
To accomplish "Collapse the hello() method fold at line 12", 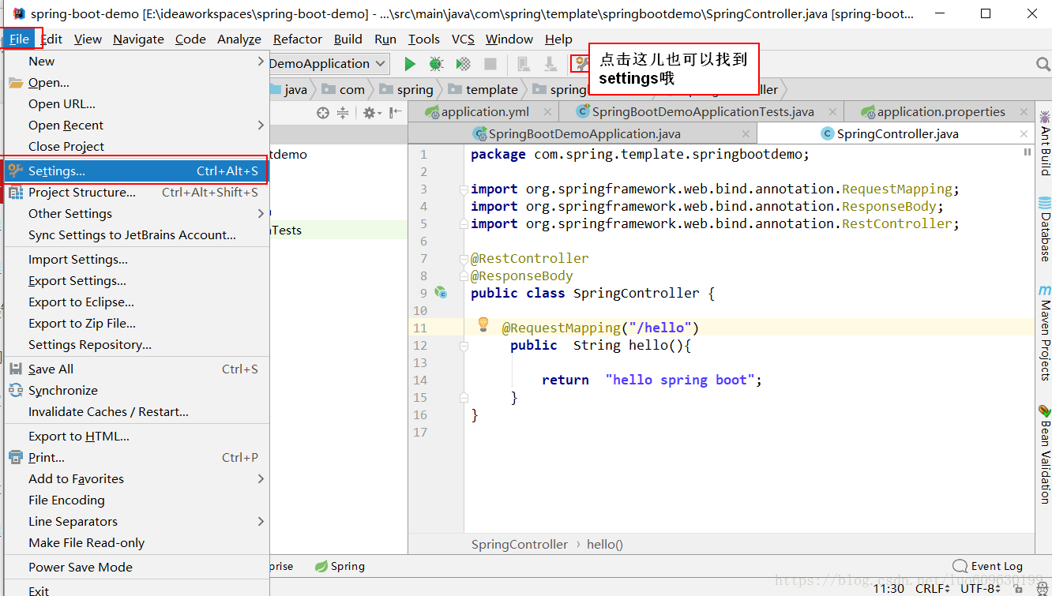I will tap(464, 346).
